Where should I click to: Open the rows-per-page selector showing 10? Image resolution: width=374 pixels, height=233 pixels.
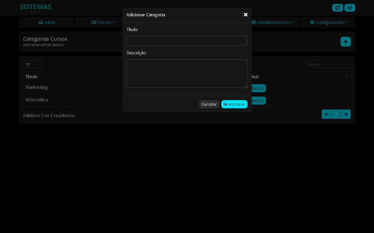point(32,64)
